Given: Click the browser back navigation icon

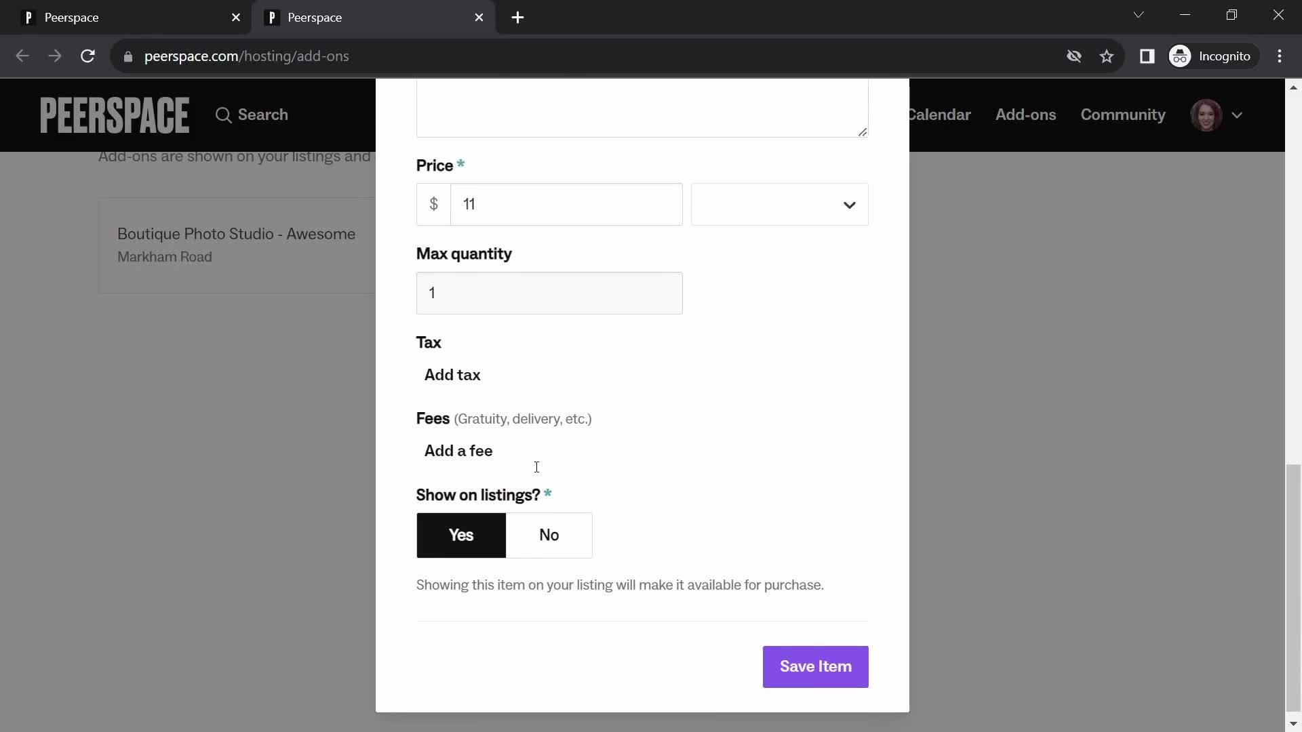Looking at the screenshot, I should pyautogui.click(x=22, y=56).
